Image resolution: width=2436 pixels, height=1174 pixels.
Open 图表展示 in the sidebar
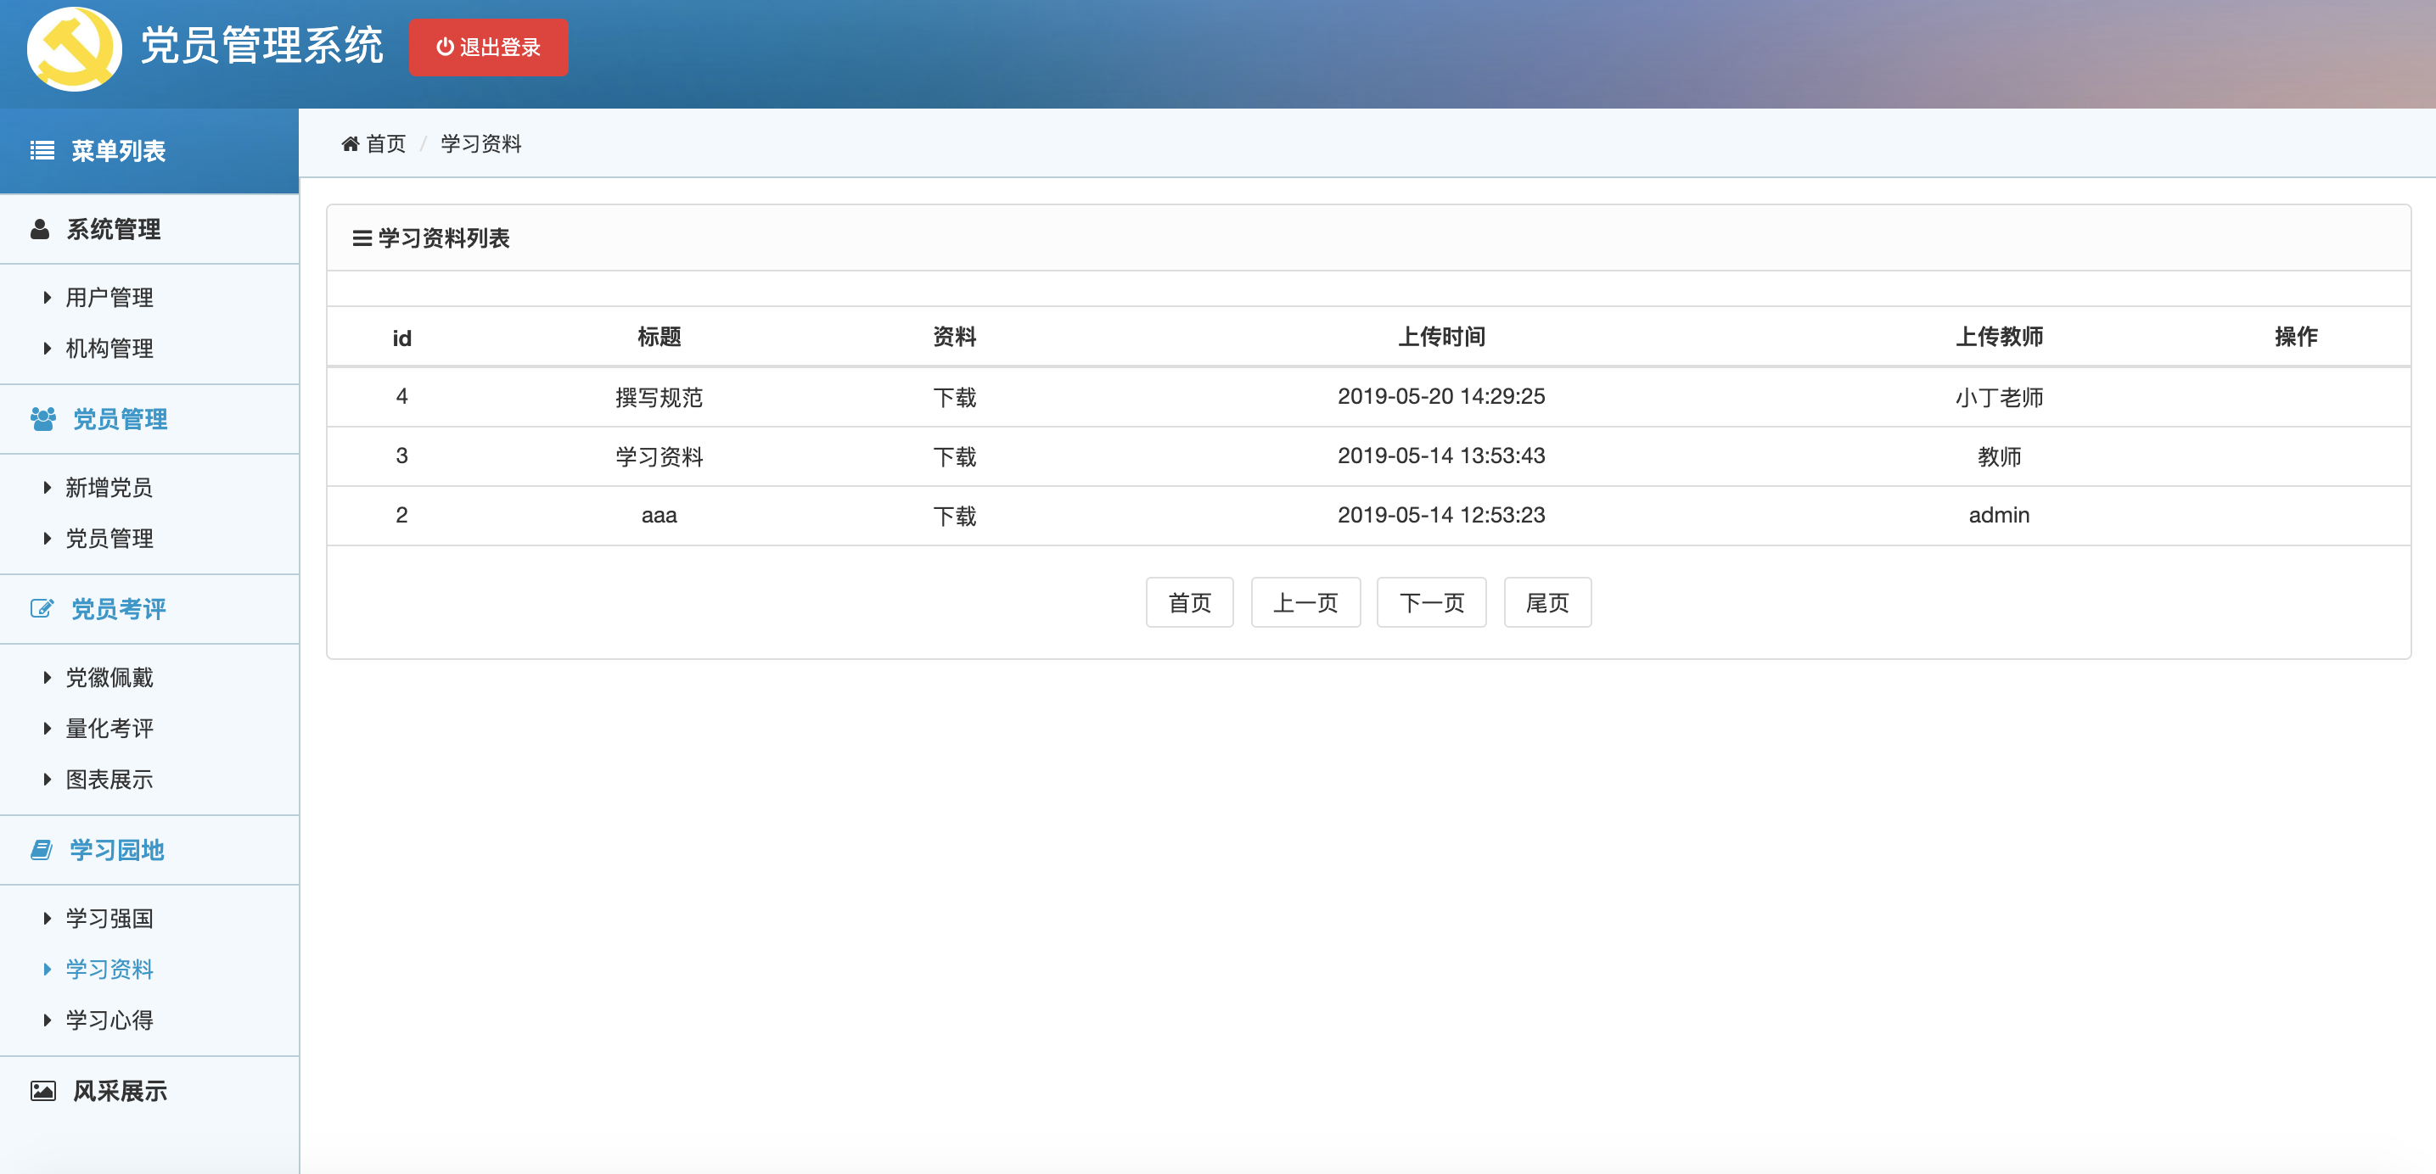point(109,780)
